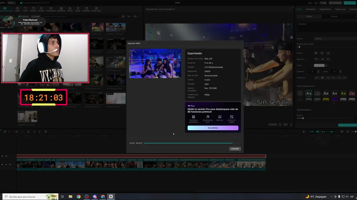
Task: Open the Filtros panel
Action: (x=70, y=9)
